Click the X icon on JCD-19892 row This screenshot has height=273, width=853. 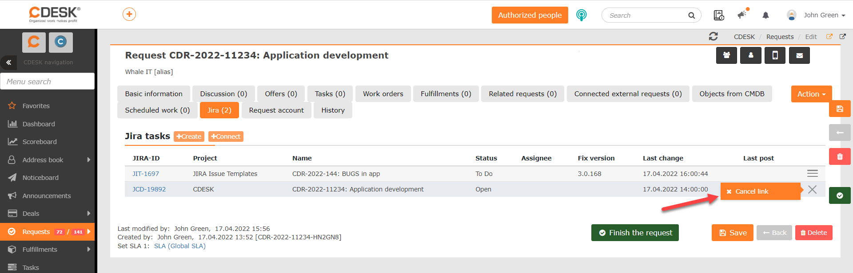pyautogui.click(x=812, y=189)
